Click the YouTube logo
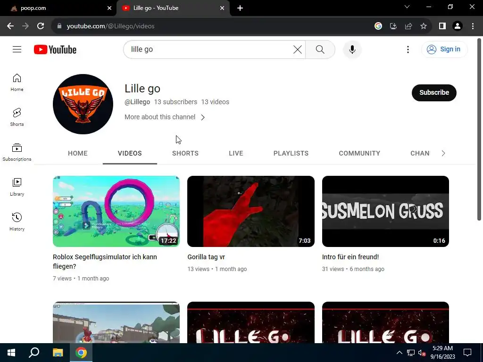 click(55, 49)
